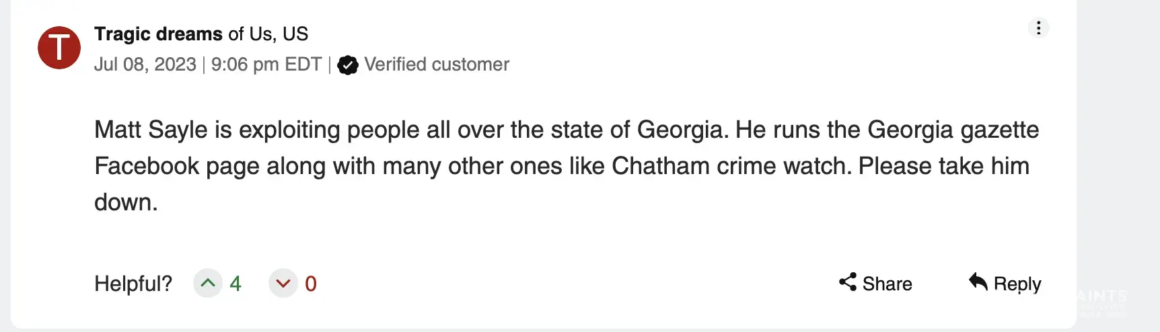Viewport: 1160px width, 332px height.
Task: Click the Reply label
Action: point(1017,284)
